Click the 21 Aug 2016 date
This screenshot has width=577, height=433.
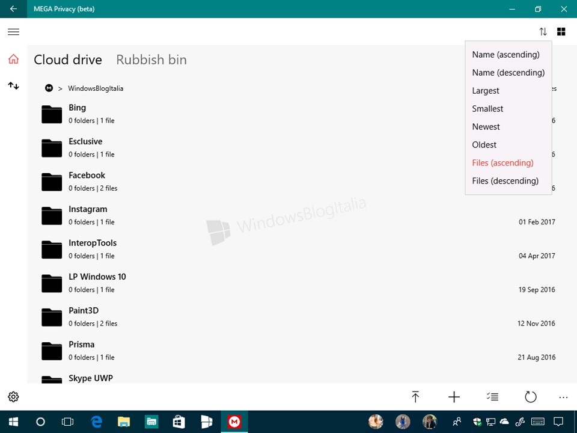click(537, 357)
